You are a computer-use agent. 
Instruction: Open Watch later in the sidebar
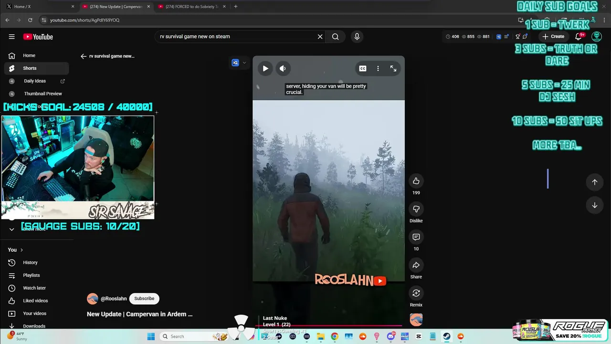click(36, 288)
